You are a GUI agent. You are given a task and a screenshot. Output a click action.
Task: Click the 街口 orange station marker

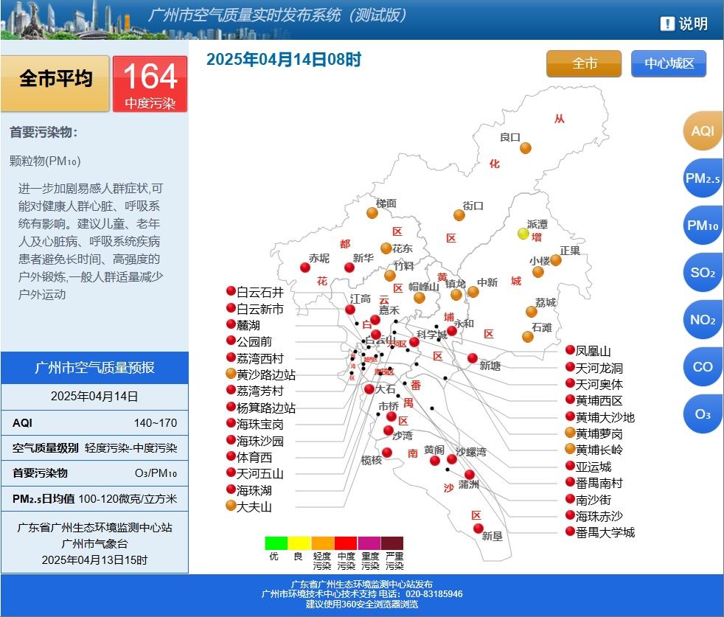(x=459, y=215)
